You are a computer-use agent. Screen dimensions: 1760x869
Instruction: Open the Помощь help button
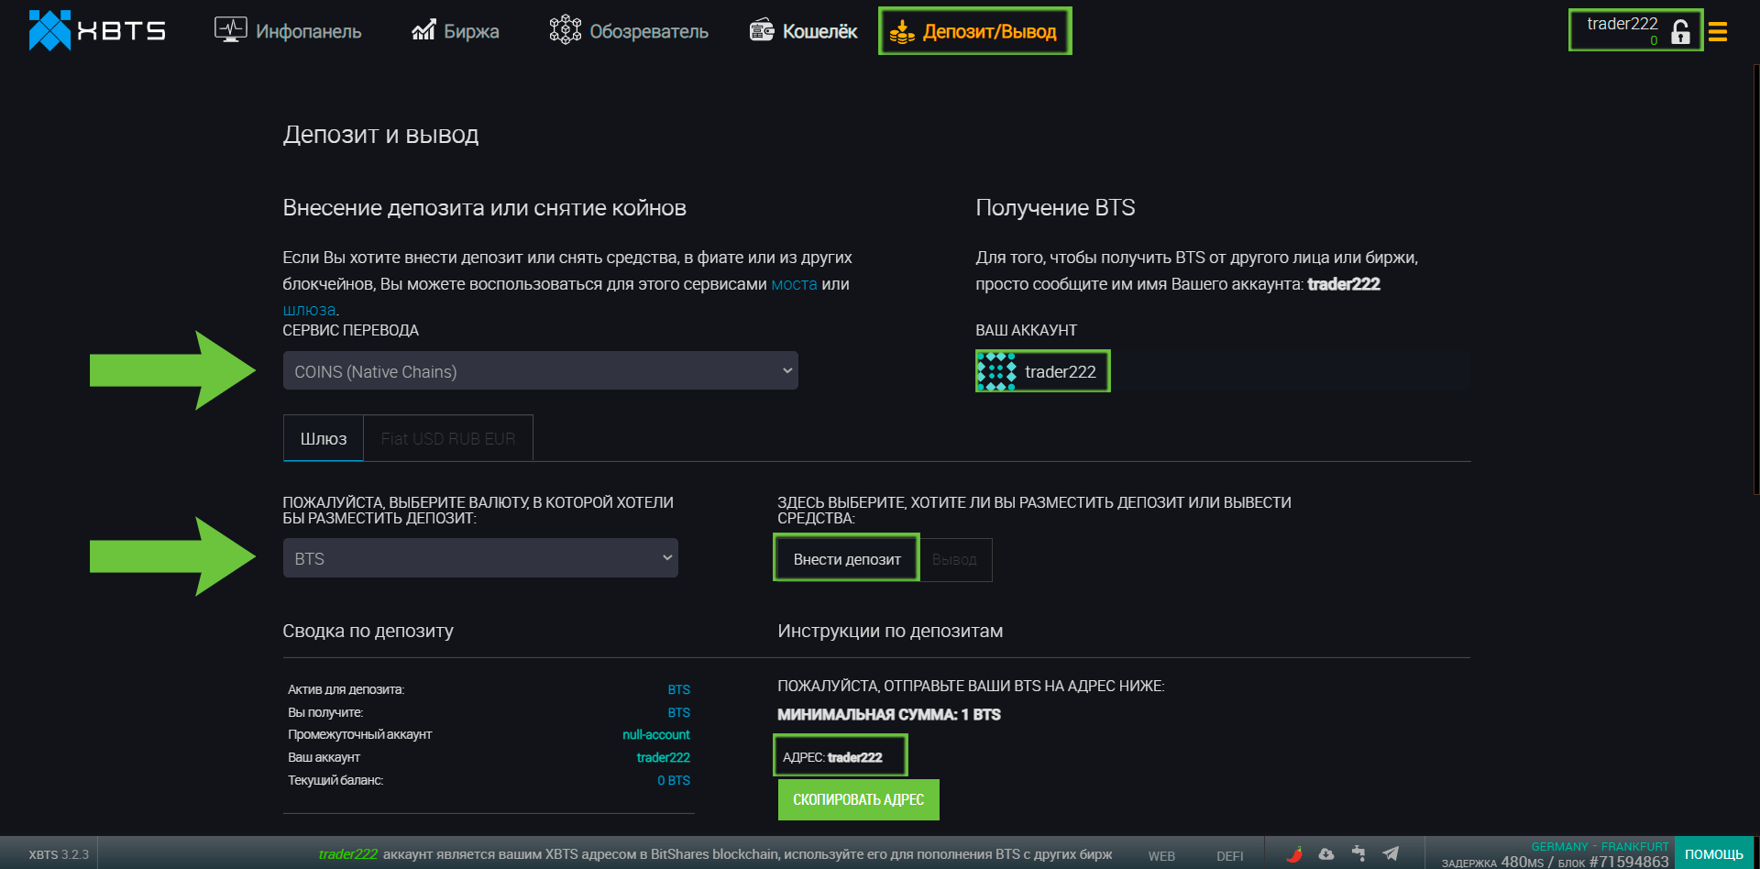1713,854
